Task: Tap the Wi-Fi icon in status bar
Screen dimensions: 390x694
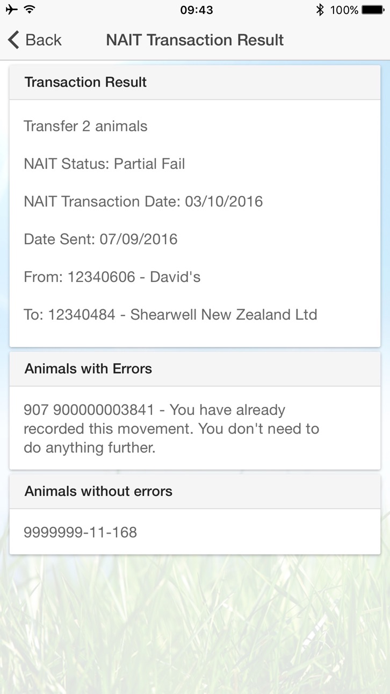Action: coord(30,10)
